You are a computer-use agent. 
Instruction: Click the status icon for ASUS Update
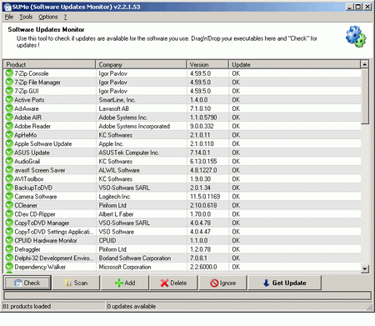[x=9, y=153]
